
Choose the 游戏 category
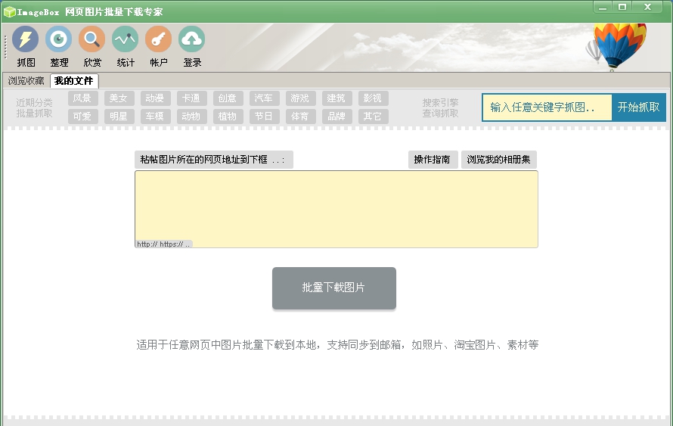[x=300, y=98]
